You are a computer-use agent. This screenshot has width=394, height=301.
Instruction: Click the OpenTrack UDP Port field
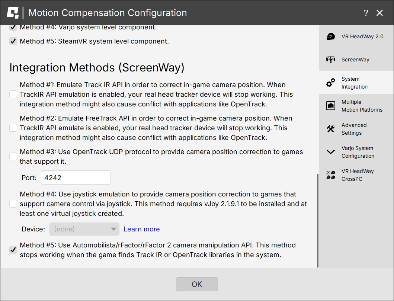[76, 177]
